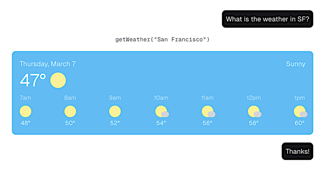This screenshot has height=170, width=323.
Task: Click the large sun icon beside 47°
Action: [58, 80]
